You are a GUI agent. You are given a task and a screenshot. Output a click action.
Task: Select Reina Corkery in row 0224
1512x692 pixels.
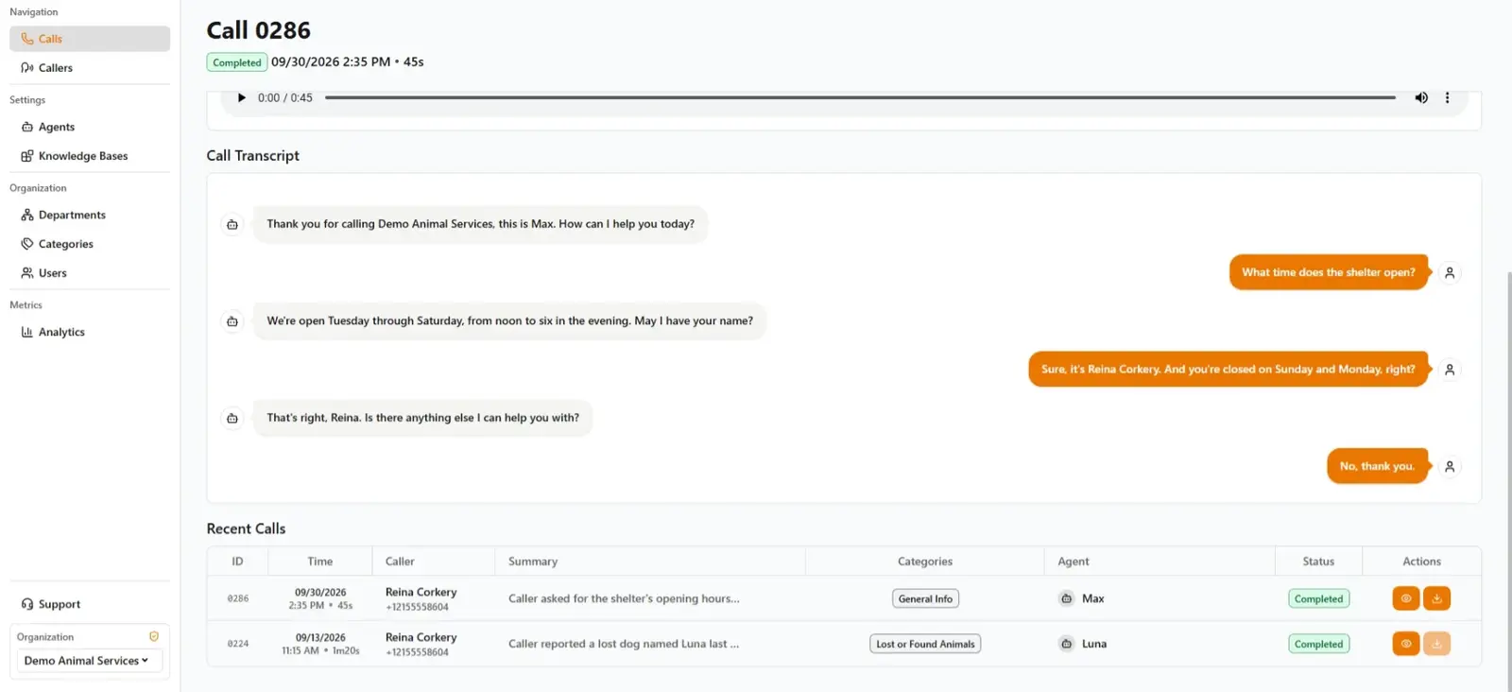click(421, 637)
